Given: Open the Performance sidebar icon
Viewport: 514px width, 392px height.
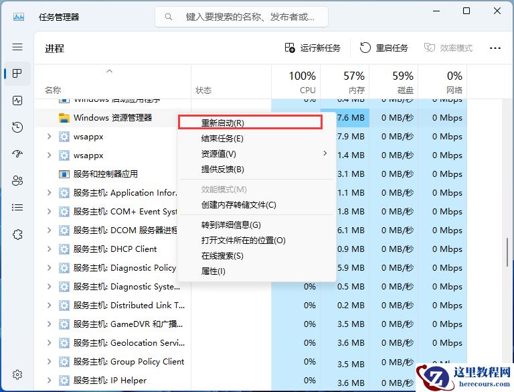Looking at the screenshot, I should point(17,100).
